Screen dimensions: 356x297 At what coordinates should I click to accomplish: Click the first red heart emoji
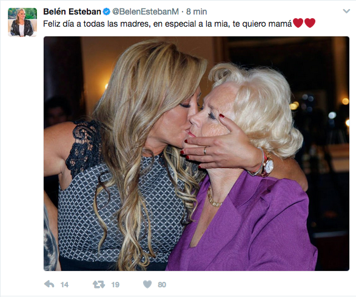[298, 23]
